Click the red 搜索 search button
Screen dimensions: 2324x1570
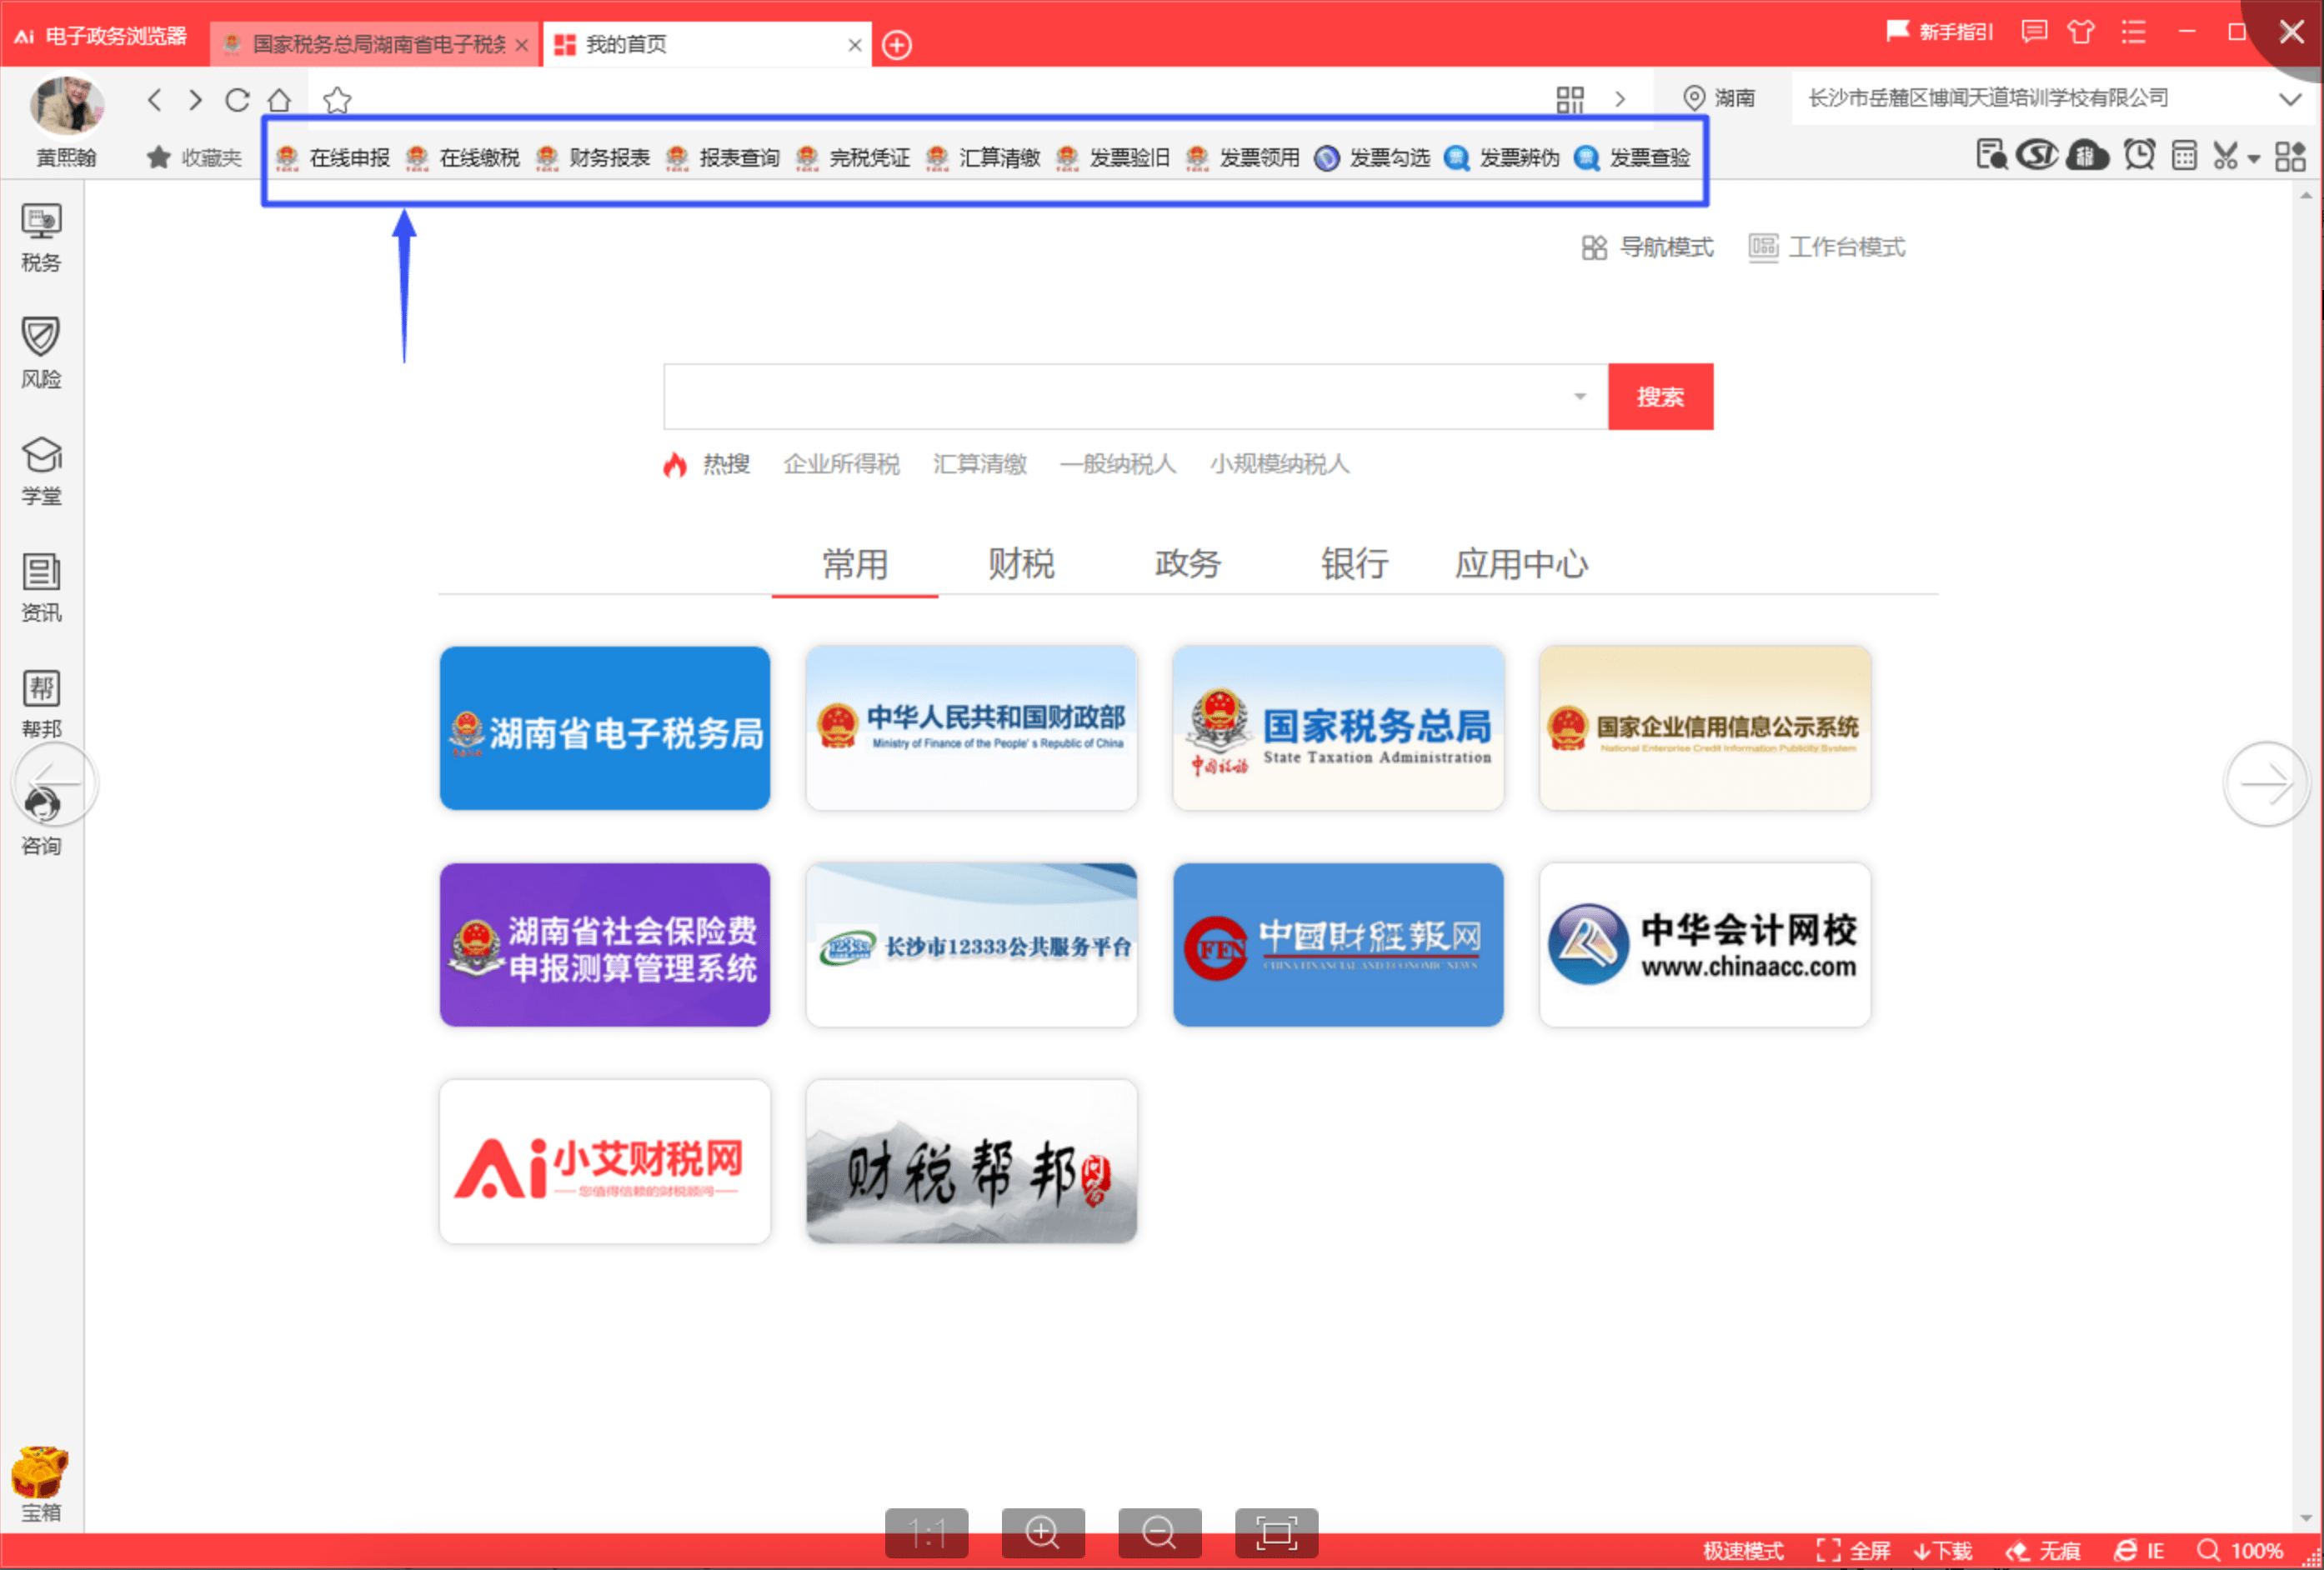(x=1660, y=396)
